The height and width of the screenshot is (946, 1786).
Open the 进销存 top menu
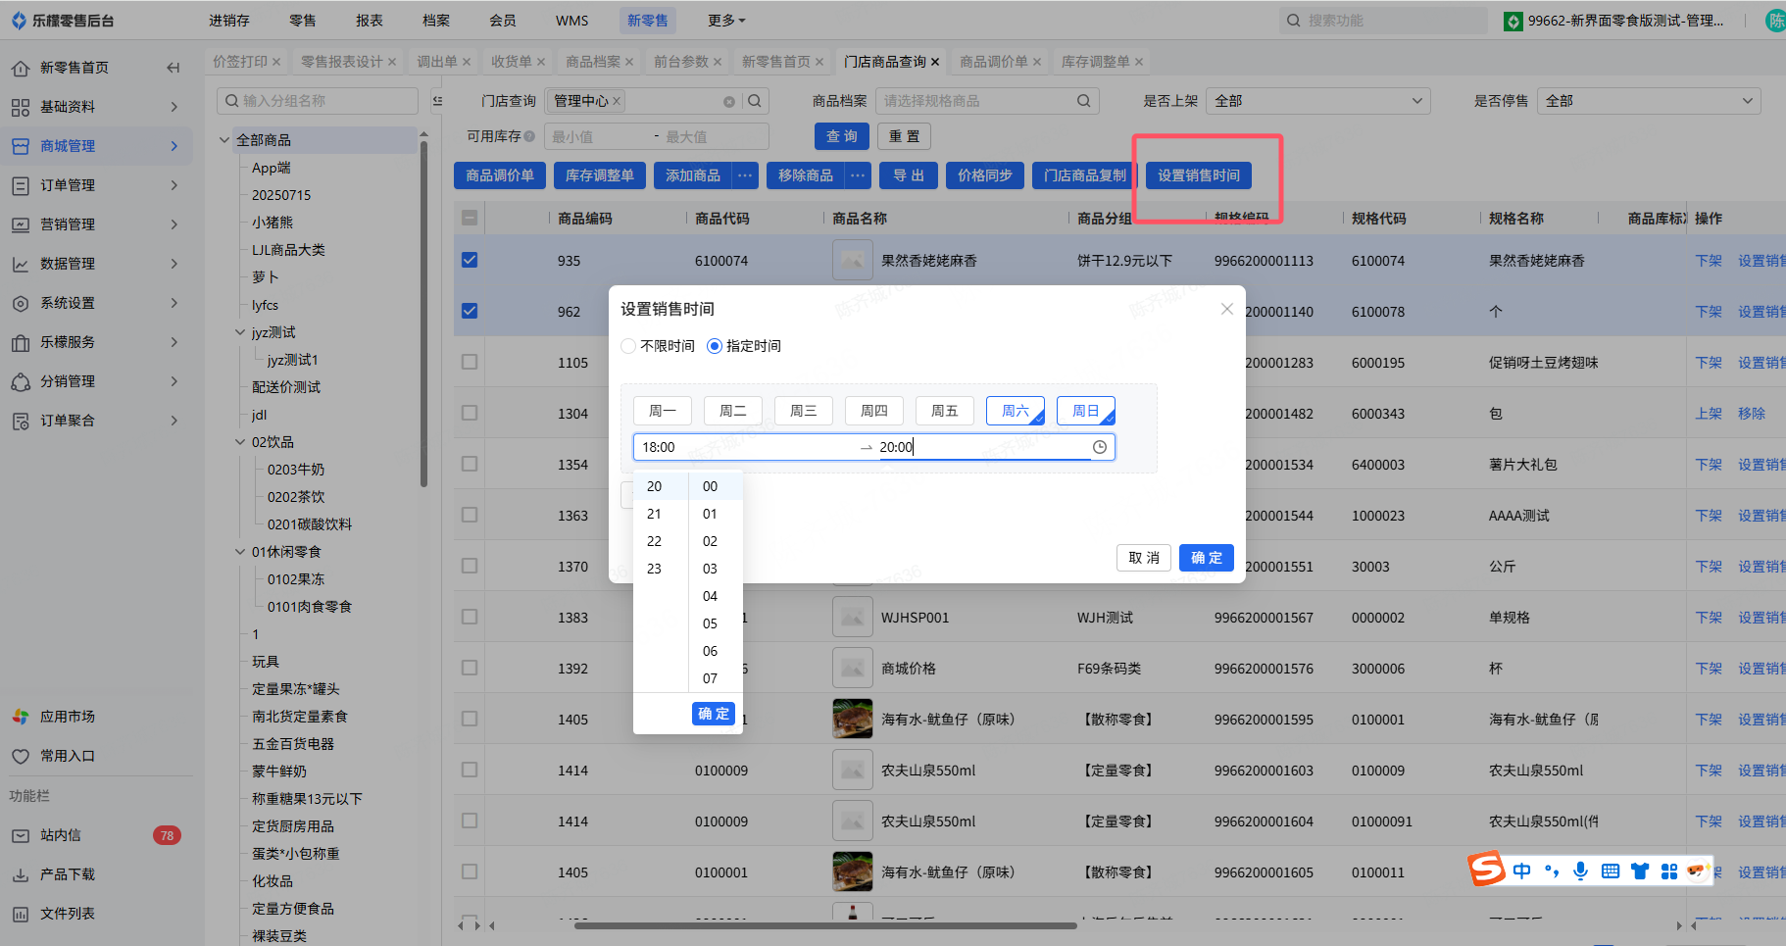(229, 21)
